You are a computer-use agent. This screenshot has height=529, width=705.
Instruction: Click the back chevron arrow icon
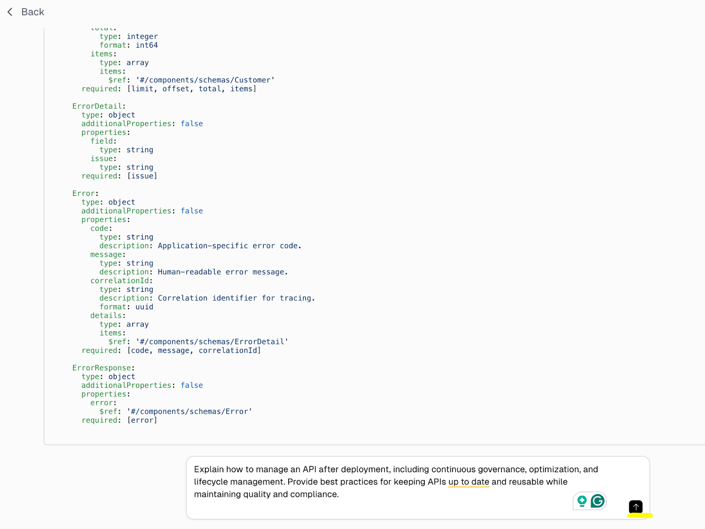coord(10,12)
